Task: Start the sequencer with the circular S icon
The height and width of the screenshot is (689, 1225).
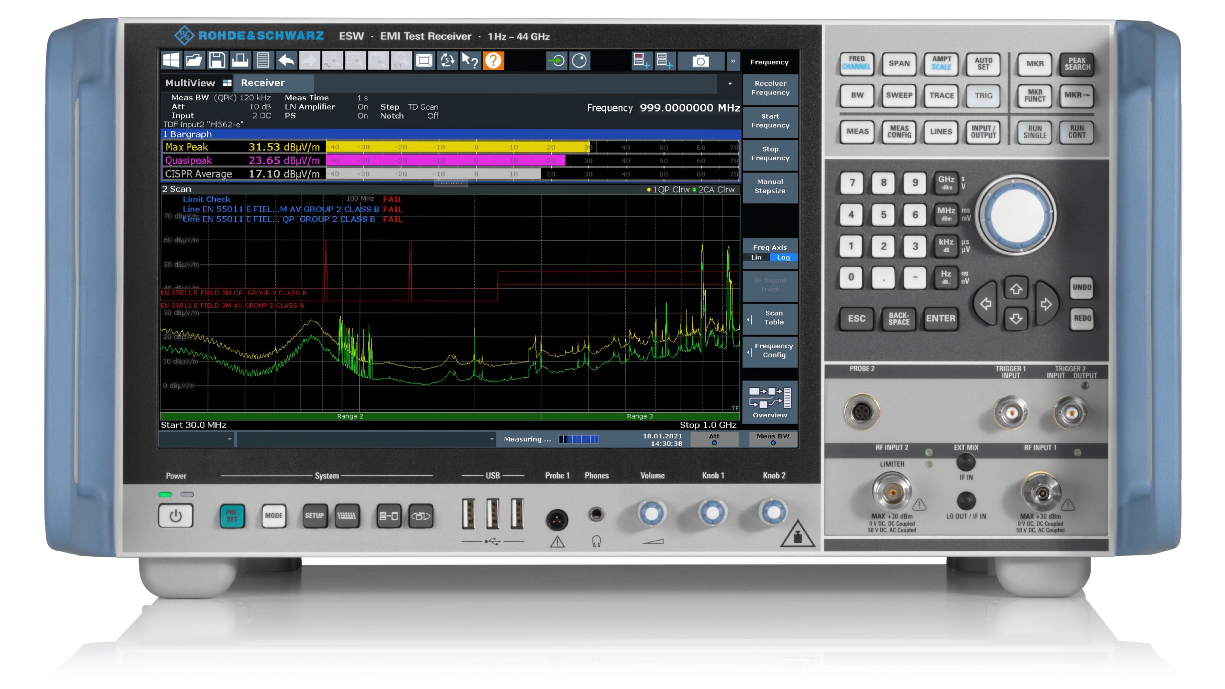Action: [x=447, y=62]
